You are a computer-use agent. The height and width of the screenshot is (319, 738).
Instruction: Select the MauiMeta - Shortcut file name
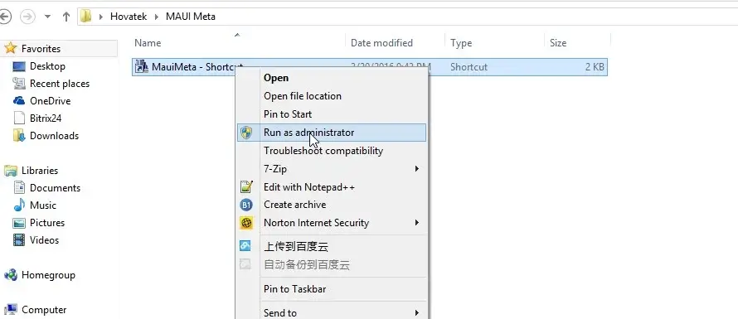point(197,67)
